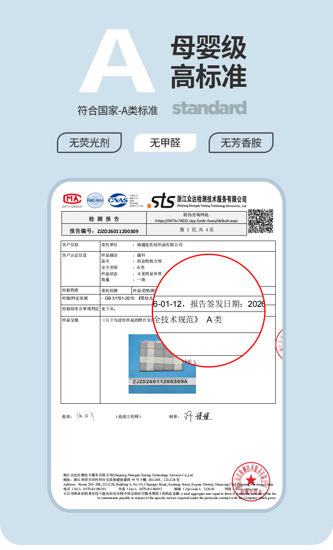Click the ilac-MRA round logo
Viewport: 333px width, 550px height.
(x=95, y=200)
